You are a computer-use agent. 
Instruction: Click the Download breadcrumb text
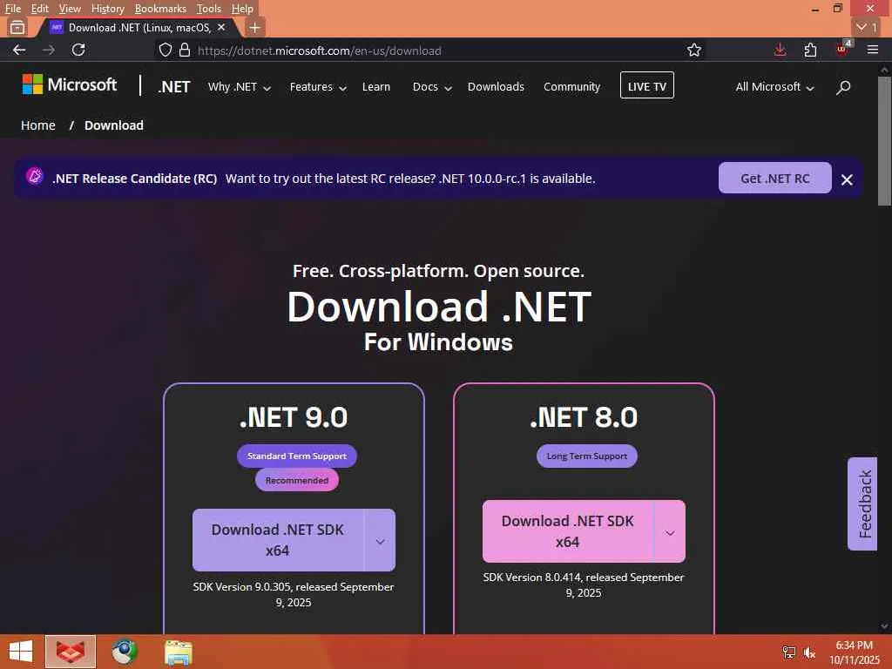click(x=114, y=125)
